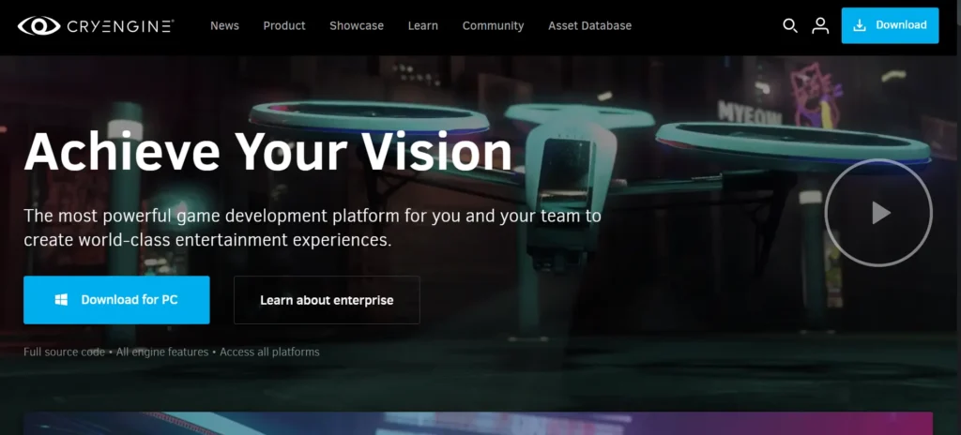
Task: Click the Windows logo on Download for PC
Action: tap(61, 300)
